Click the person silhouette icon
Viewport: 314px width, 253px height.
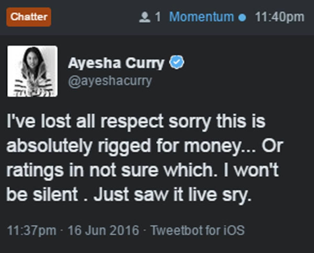click(x=145, y=18)
